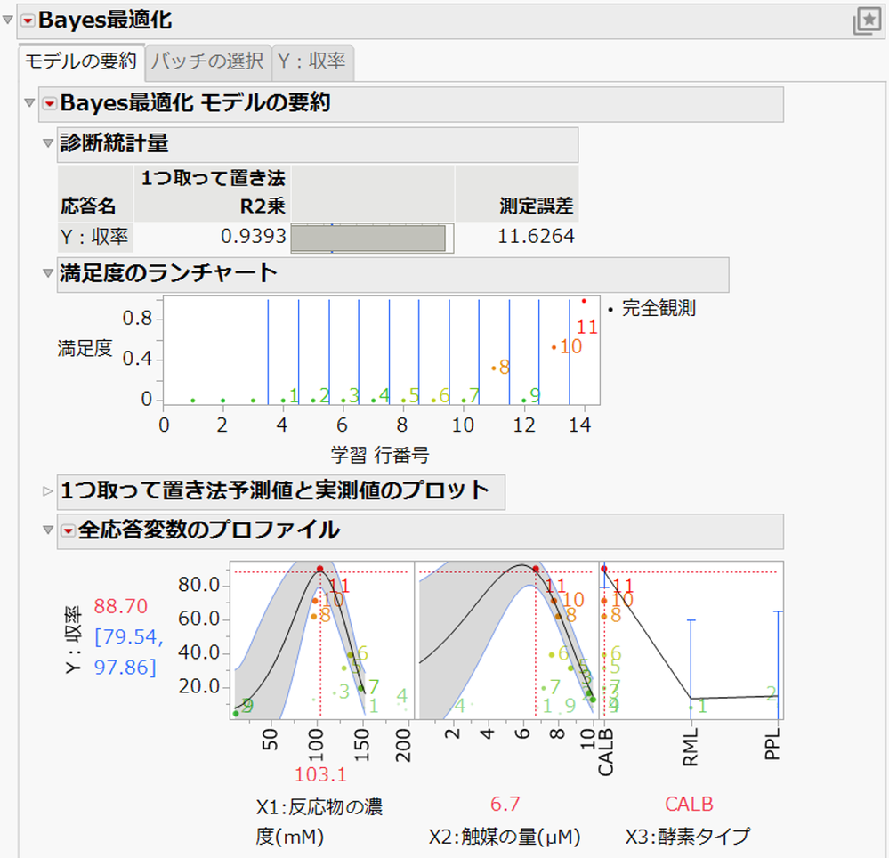Collapse the 全応答変数のプロファイル section
889x858 pixels.
point(48,530)
